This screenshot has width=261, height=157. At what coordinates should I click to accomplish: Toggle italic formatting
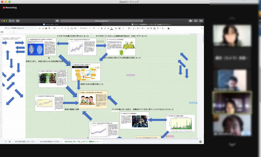tap(105, 28)
